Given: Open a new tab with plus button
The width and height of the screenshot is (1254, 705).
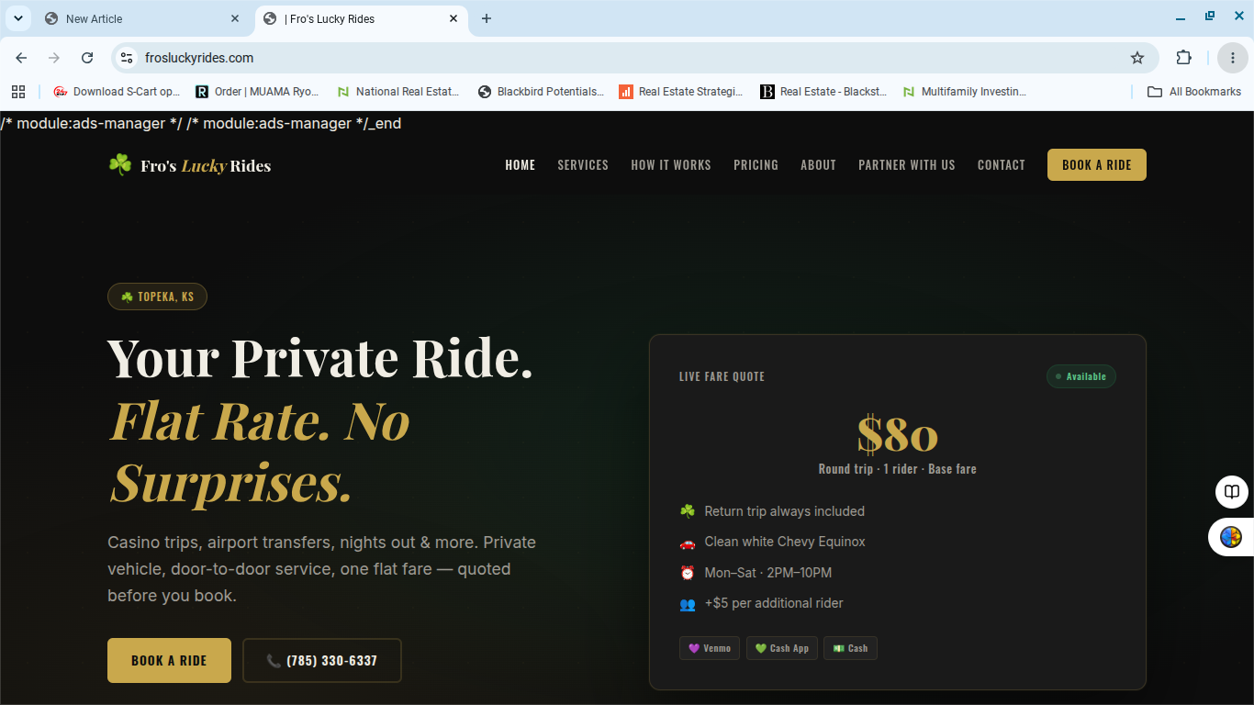Looking at the screenshot, I should 487,18.
